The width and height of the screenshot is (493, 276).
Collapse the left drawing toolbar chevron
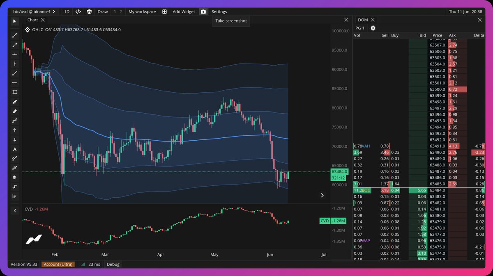coord(15,210)
